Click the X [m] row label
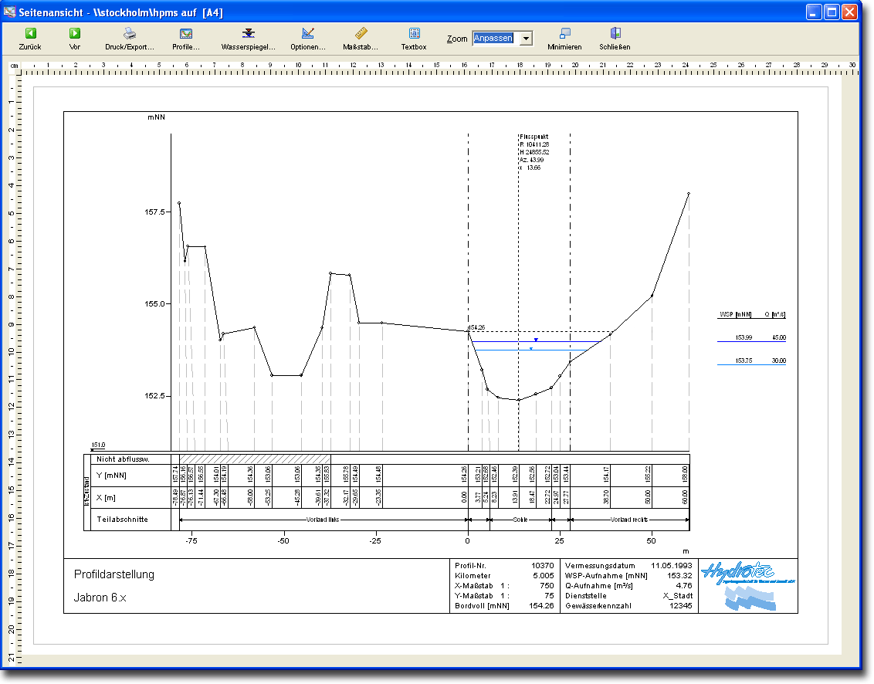 pos(107,498)
